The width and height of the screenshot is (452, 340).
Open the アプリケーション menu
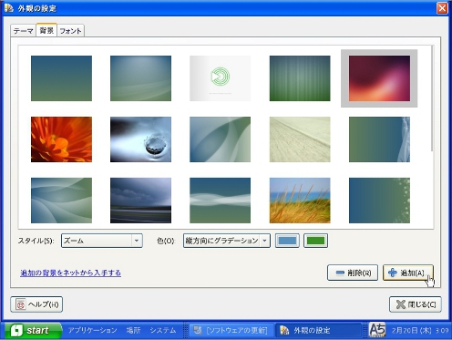coord(92,330)
